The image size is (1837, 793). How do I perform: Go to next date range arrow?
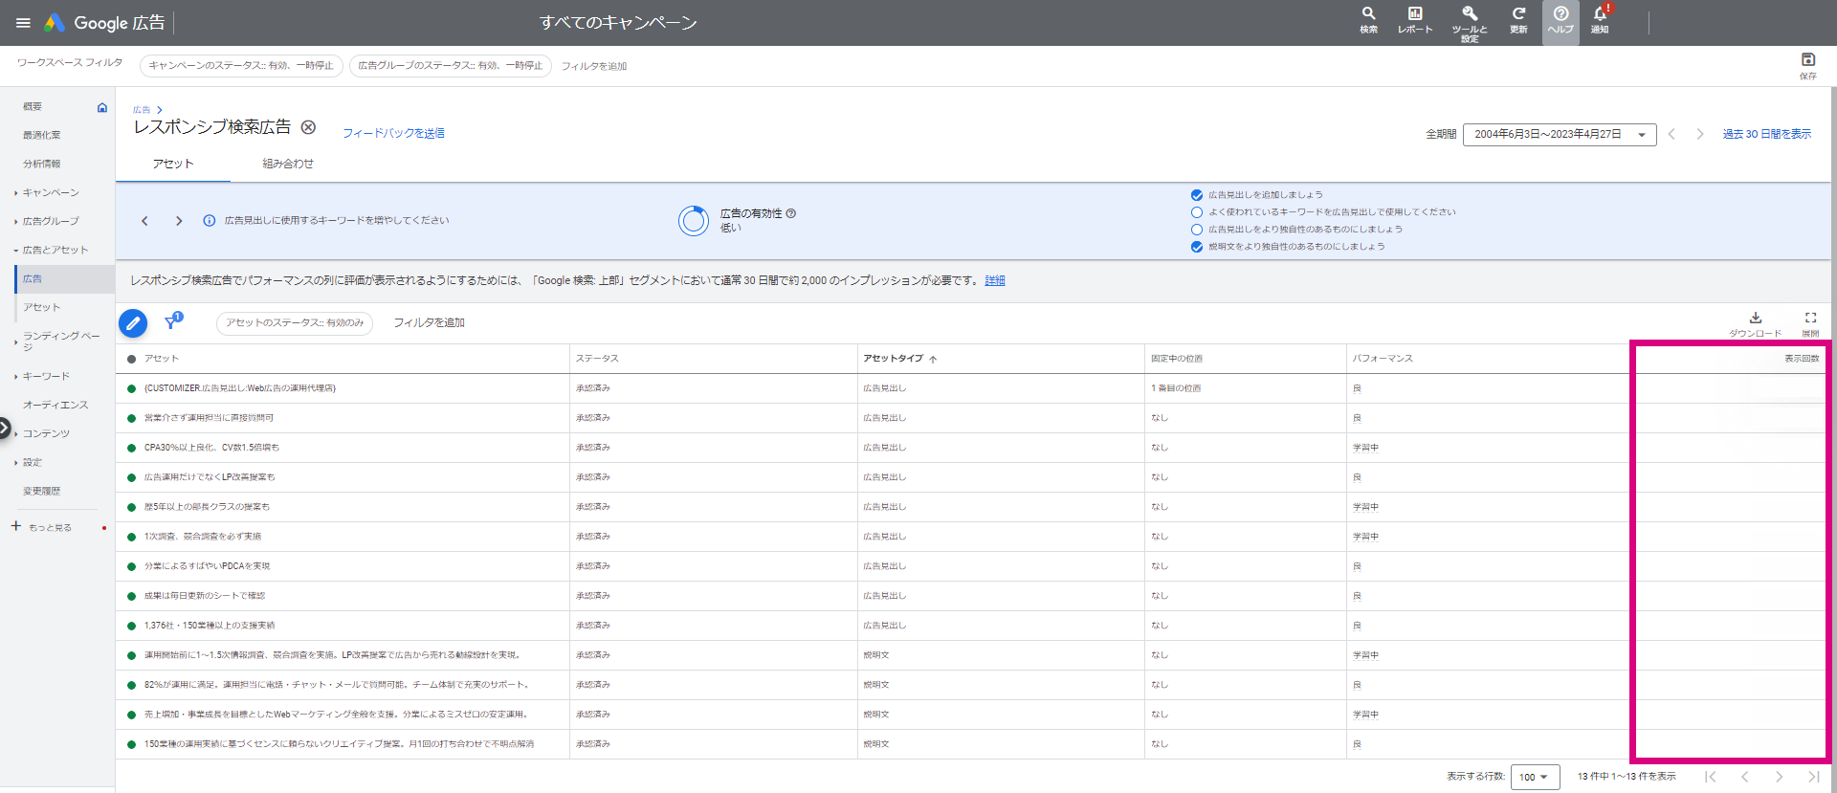(1700, 134)
